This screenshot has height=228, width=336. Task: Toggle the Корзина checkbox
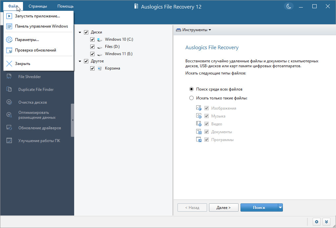click(x=93, y=68)
